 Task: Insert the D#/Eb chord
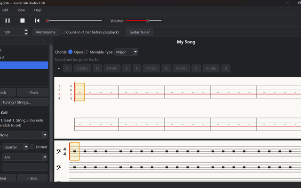pyautogui.click(x=112, y=69)
